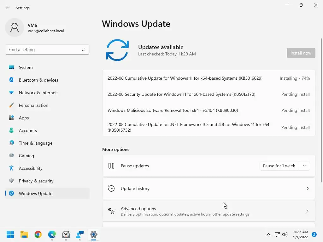Click the Update history clock icon

(x=111, y=188)
